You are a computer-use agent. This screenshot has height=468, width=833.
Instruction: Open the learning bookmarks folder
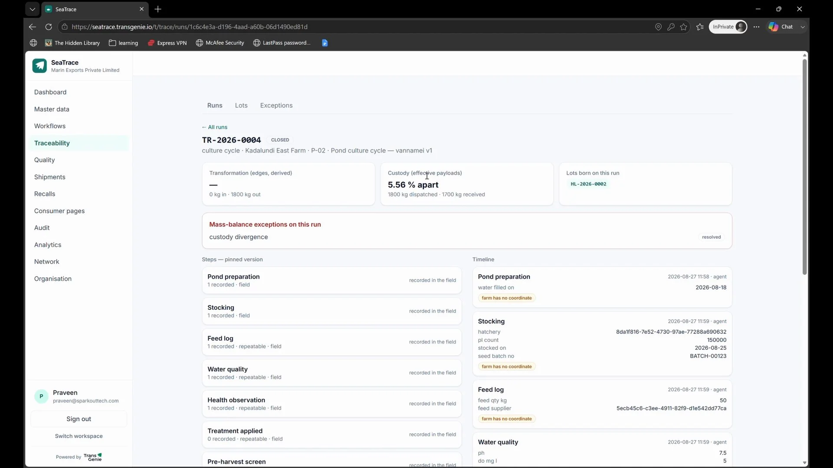pos(123,43)
